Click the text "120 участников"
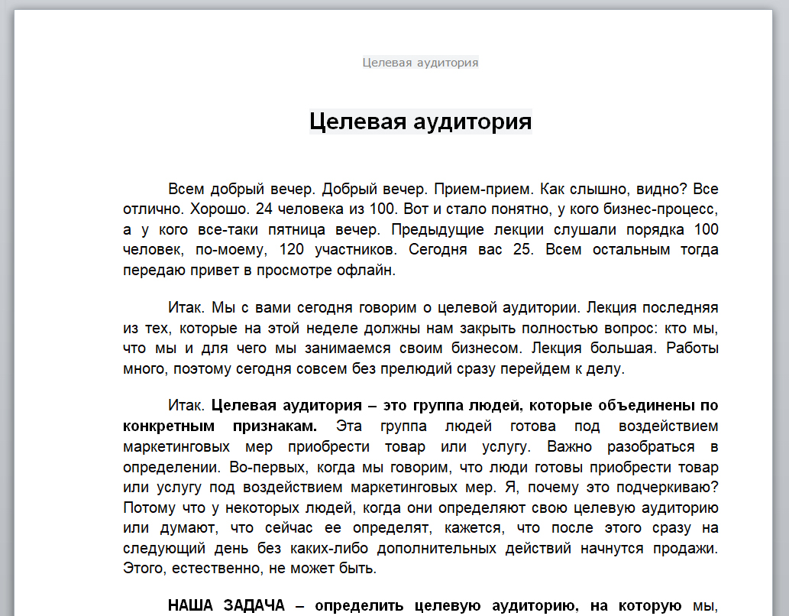Screen dimensions: 789x616 click(337, 250)
